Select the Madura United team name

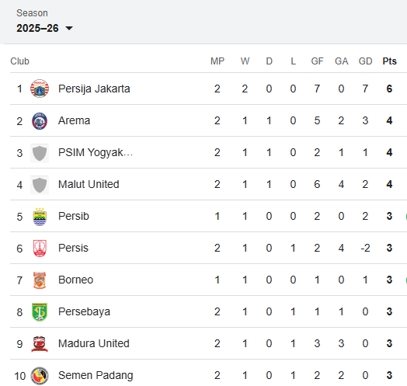[94, 343]
